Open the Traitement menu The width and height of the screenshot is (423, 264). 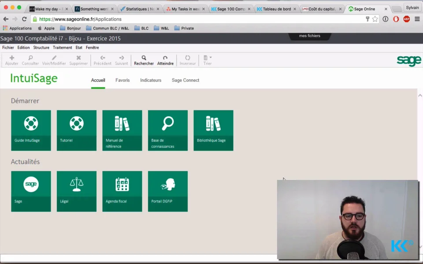[62, 48]
